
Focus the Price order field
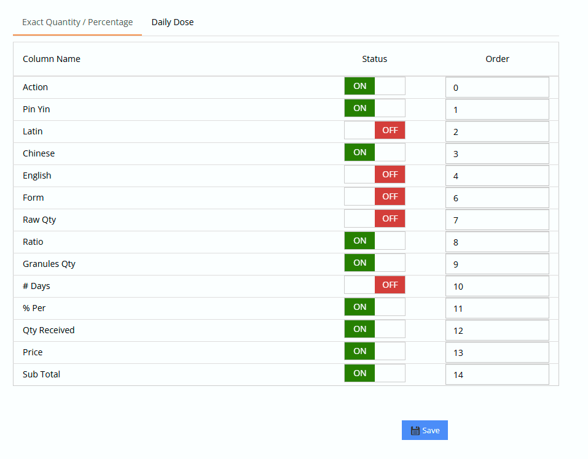pyautogui.click(x=497, y=352)
